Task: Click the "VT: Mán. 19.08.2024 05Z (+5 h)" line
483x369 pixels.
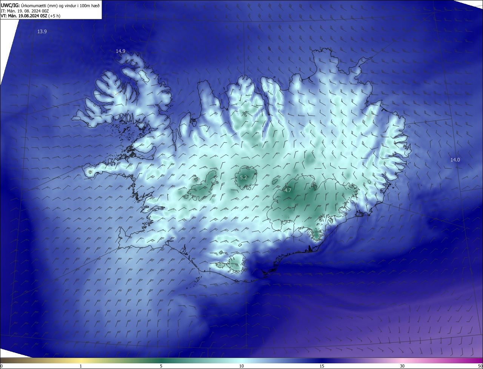Action: [31, 16]
